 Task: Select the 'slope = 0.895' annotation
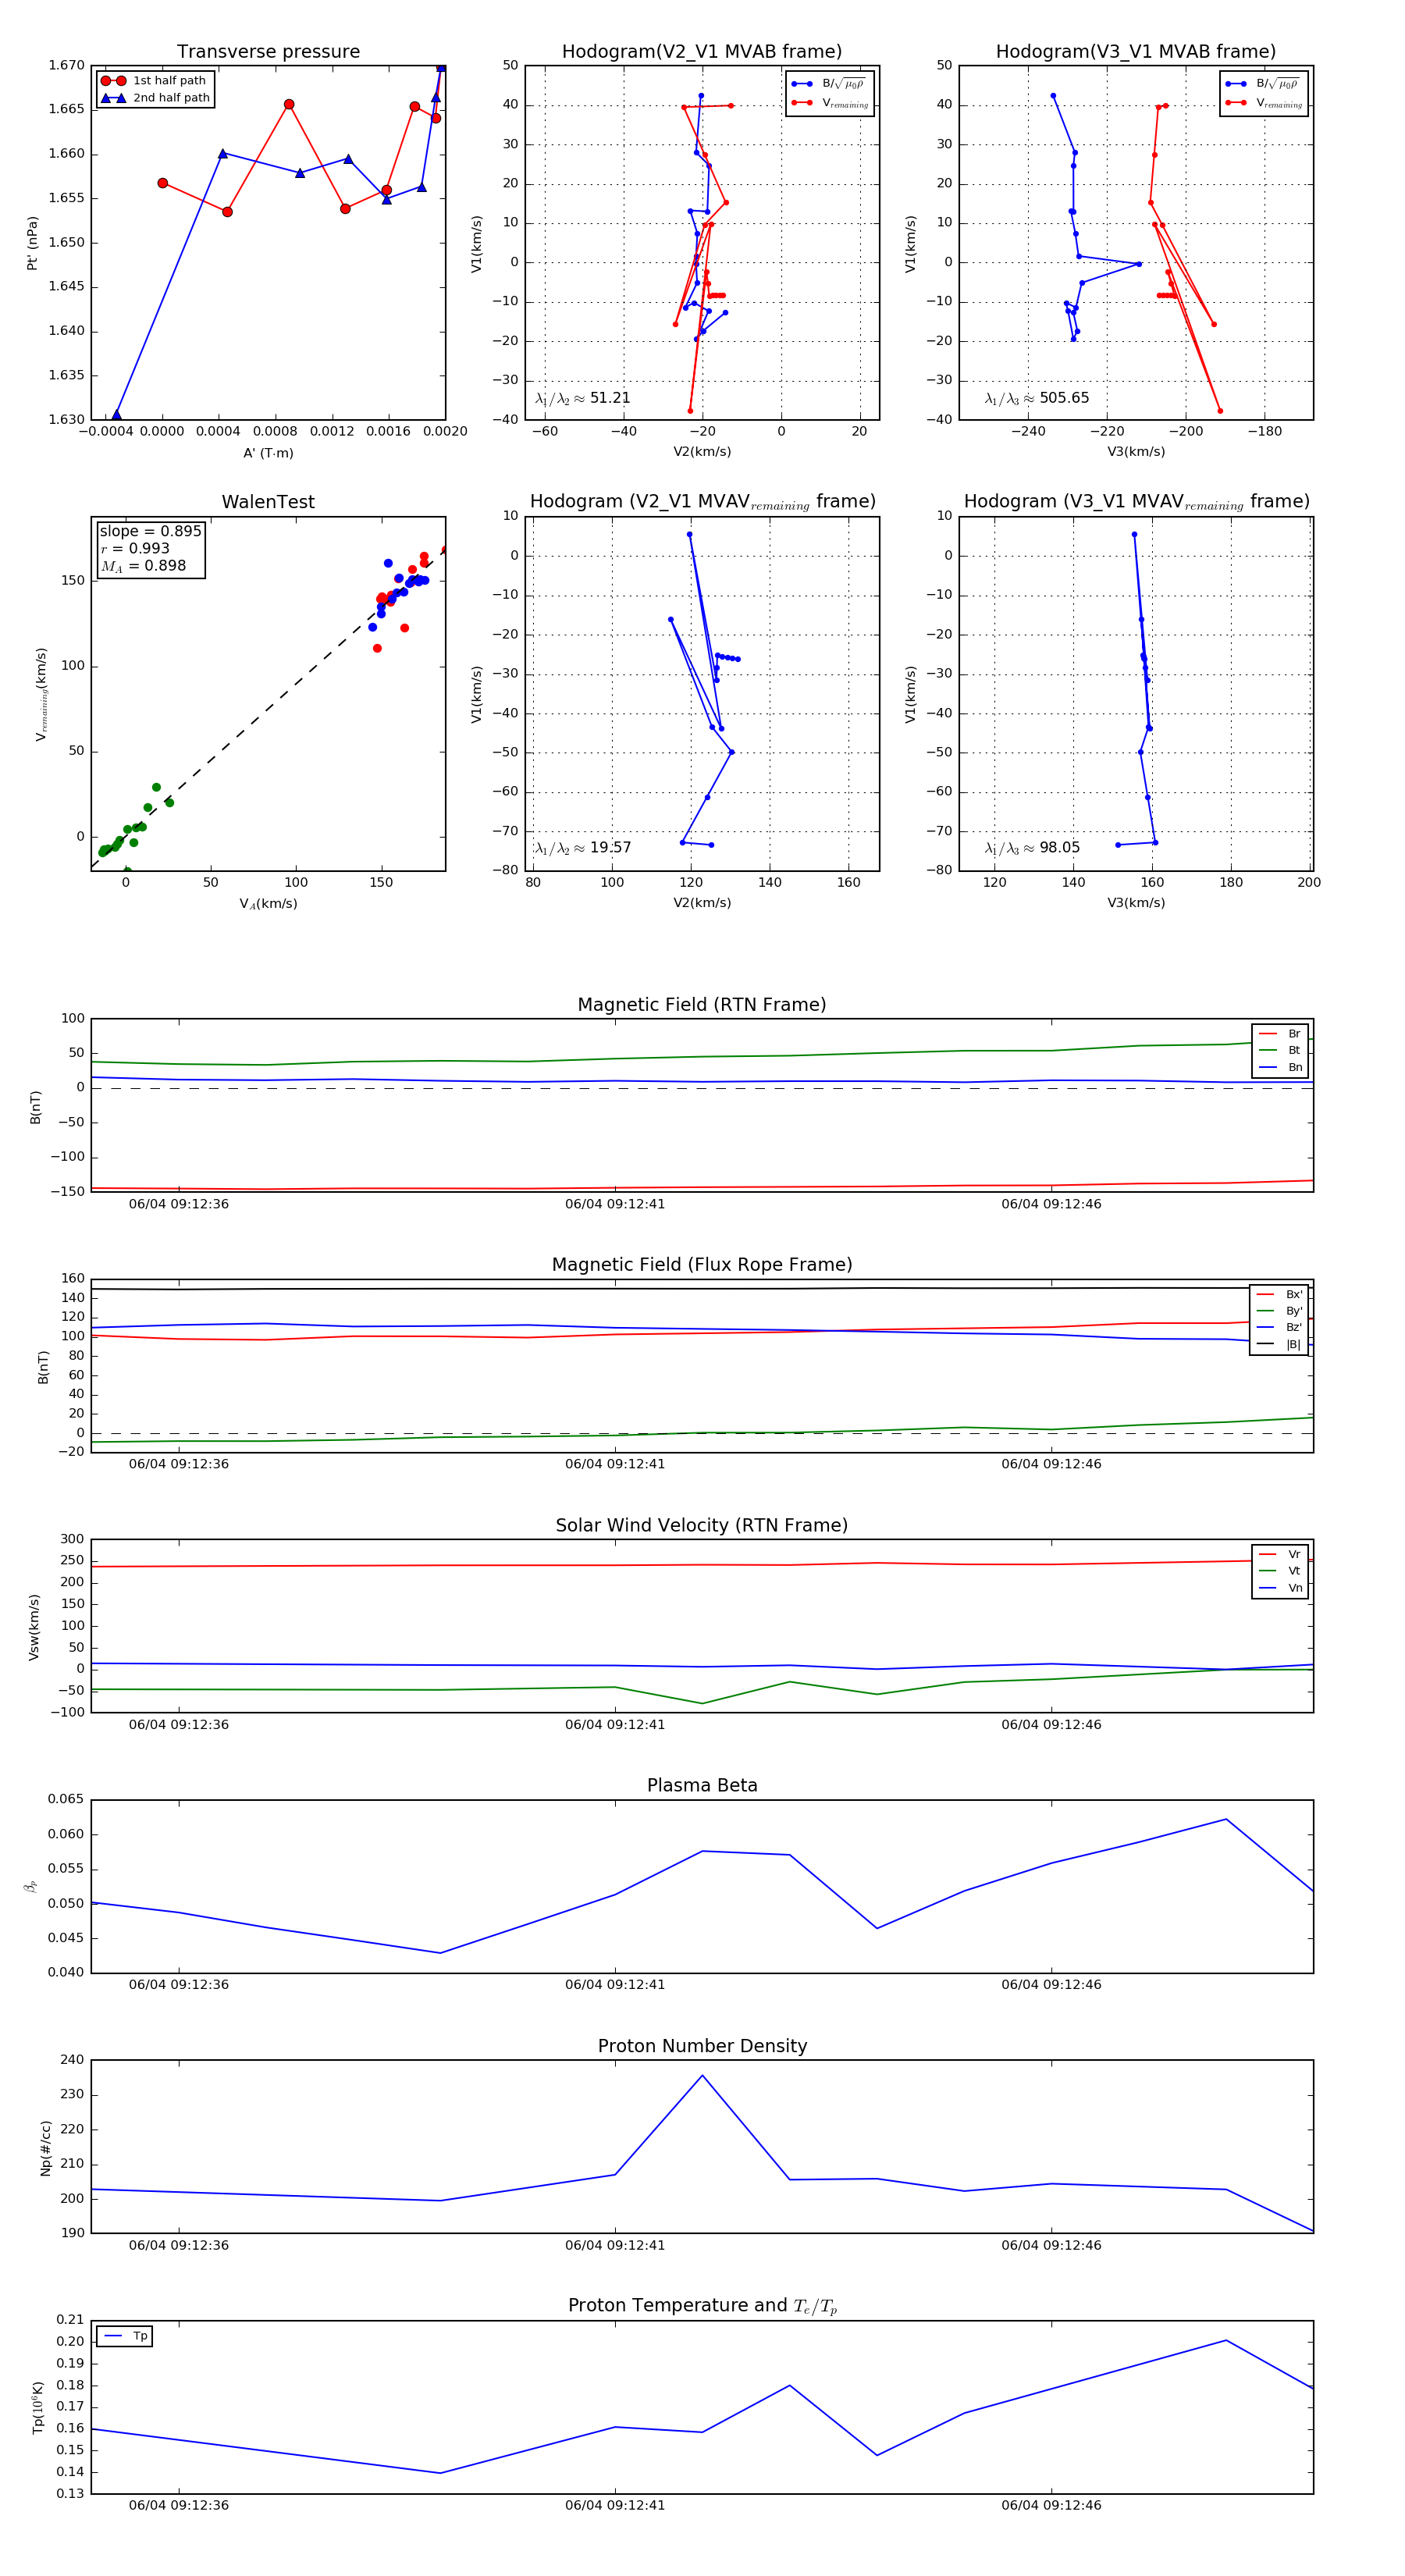(150, 531)
